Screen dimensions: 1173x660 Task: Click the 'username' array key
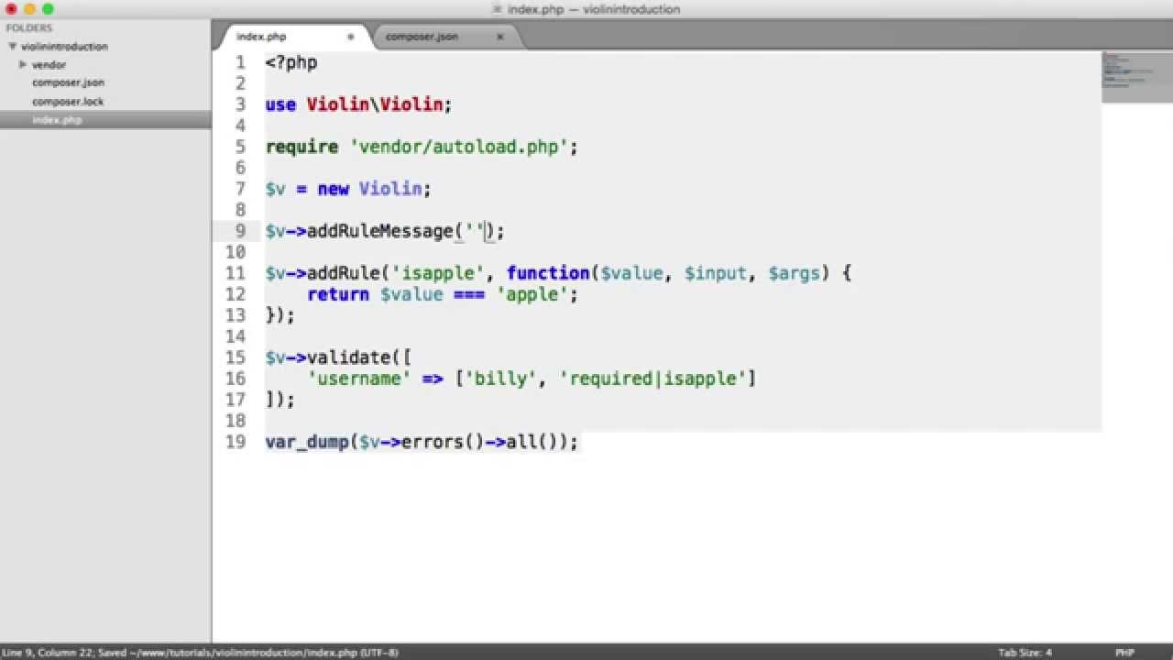359,379
